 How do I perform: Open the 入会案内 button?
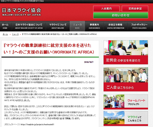(x=106, y=9)
